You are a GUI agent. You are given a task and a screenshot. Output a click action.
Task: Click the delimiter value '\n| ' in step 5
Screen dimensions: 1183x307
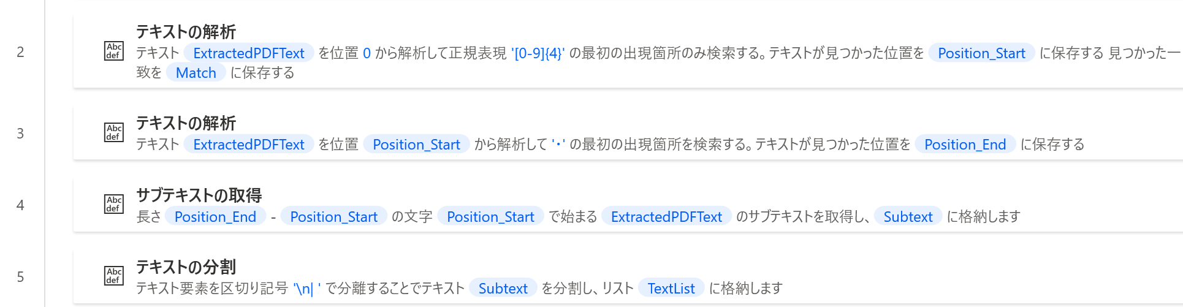tap(306, 288)
